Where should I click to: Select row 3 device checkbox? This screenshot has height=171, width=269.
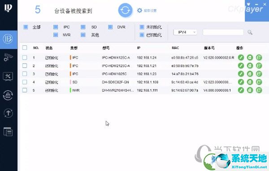tap(25, 74)
